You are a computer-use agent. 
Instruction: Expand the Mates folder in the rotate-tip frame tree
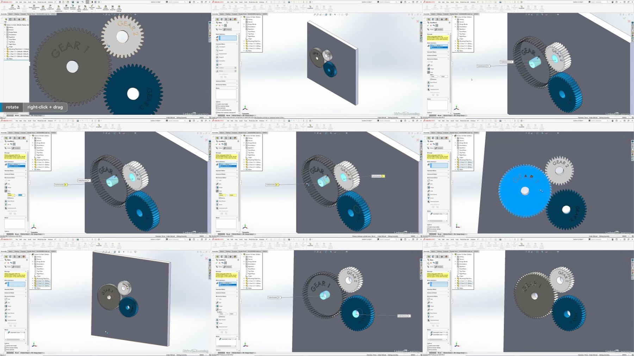pos(5,59)
